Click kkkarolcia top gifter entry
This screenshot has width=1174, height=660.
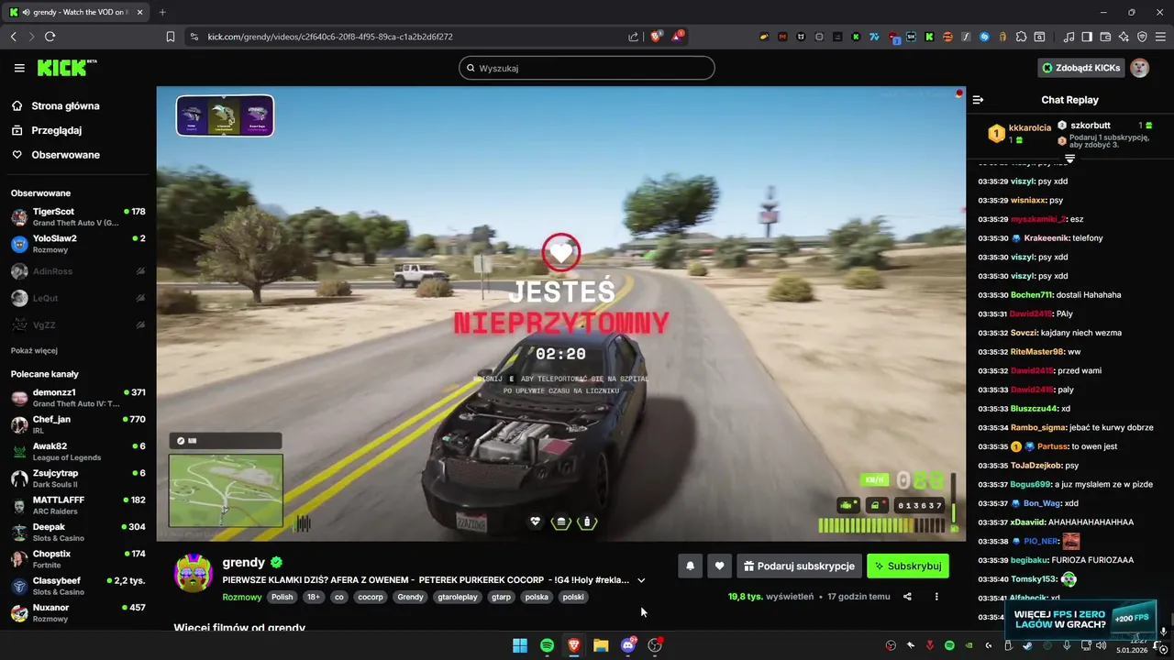pos(1020,134)
